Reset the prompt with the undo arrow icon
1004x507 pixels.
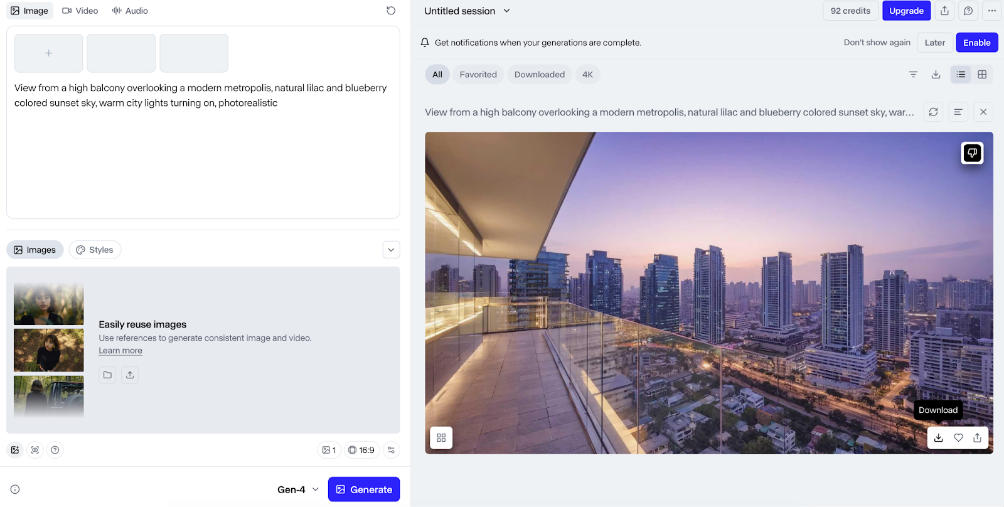[x=391, y=11]
